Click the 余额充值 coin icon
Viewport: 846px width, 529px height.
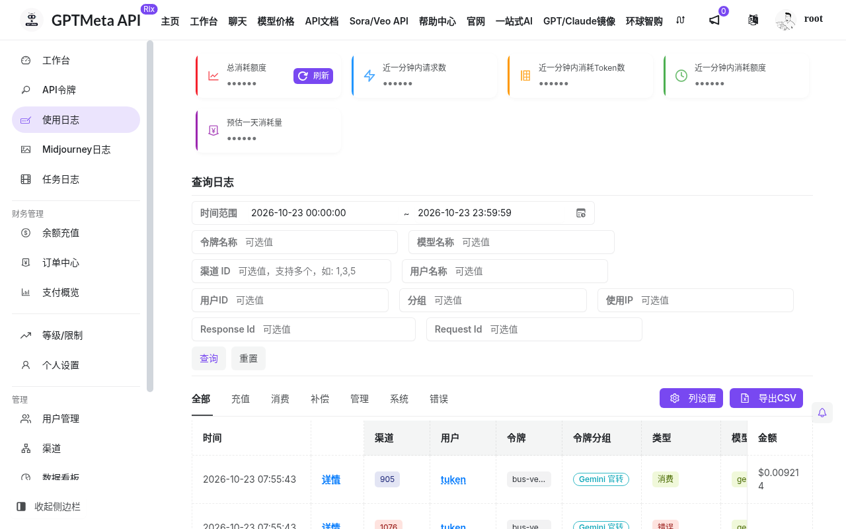pos(26,233)
